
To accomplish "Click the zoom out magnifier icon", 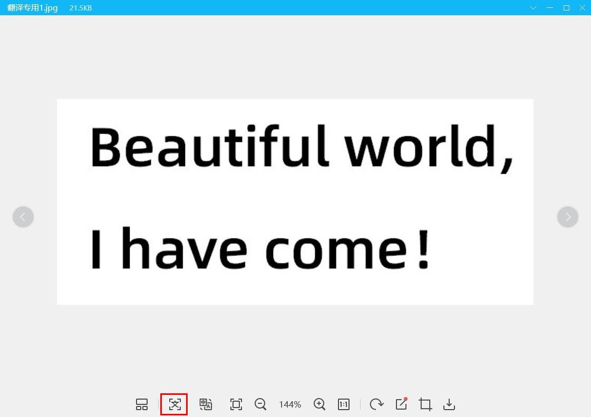I will [x=260, y=404].
